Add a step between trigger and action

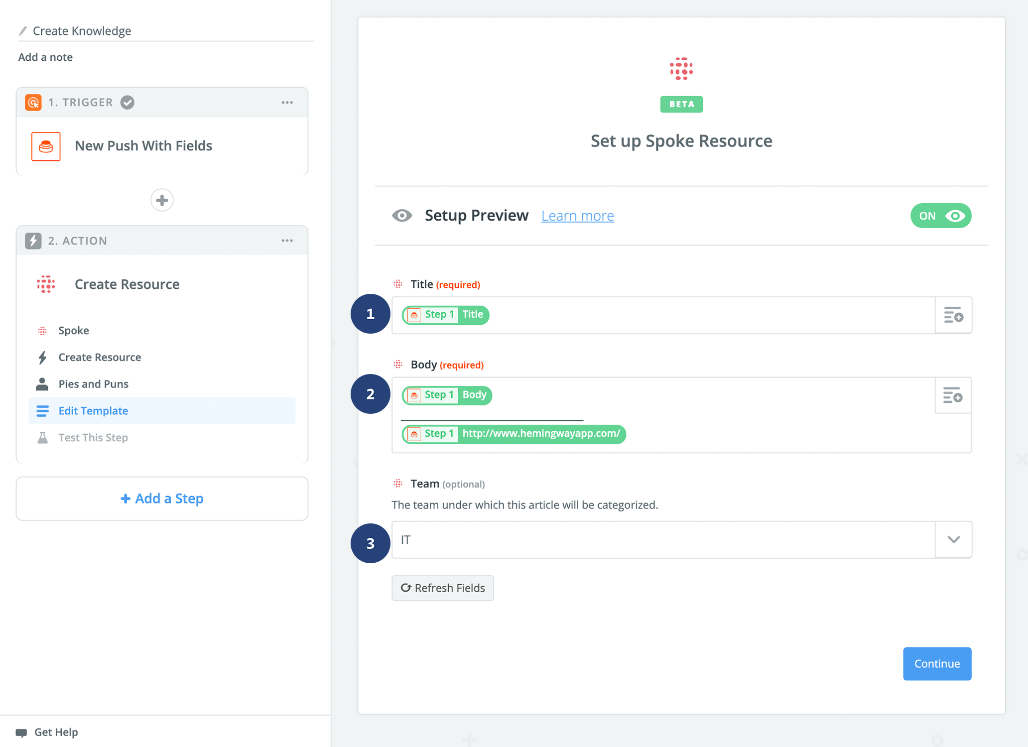tap(162, 200)
